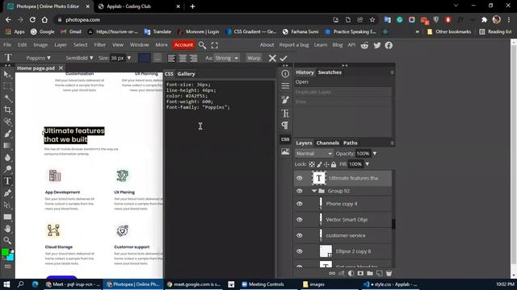Open the File menu
Screen dimensions: 517x290
(x=7, y=45)
